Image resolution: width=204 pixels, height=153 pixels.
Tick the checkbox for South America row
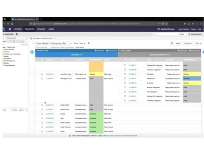tap(38, 127)
